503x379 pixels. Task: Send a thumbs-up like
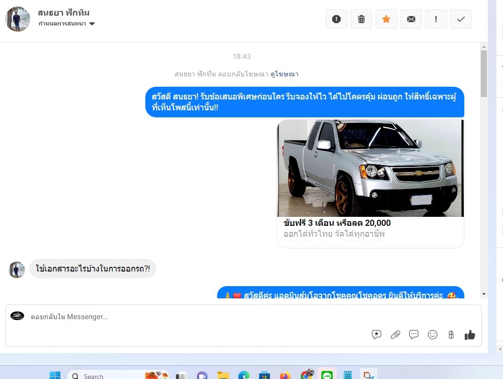pyautogui.click(x=469, y=335)
